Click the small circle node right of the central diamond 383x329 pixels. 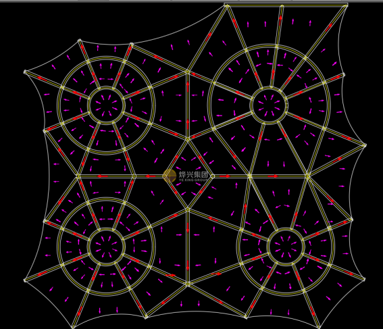pos(212,176)
